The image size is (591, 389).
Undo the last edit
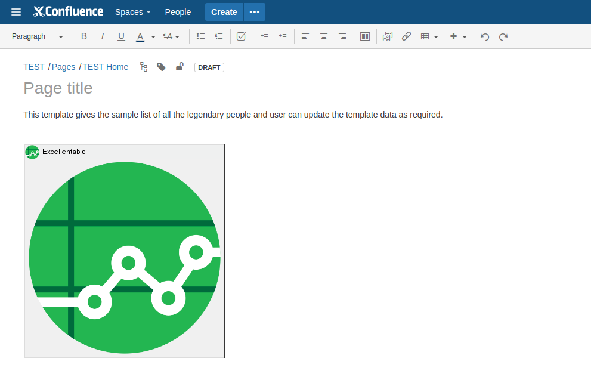(485, 36)
